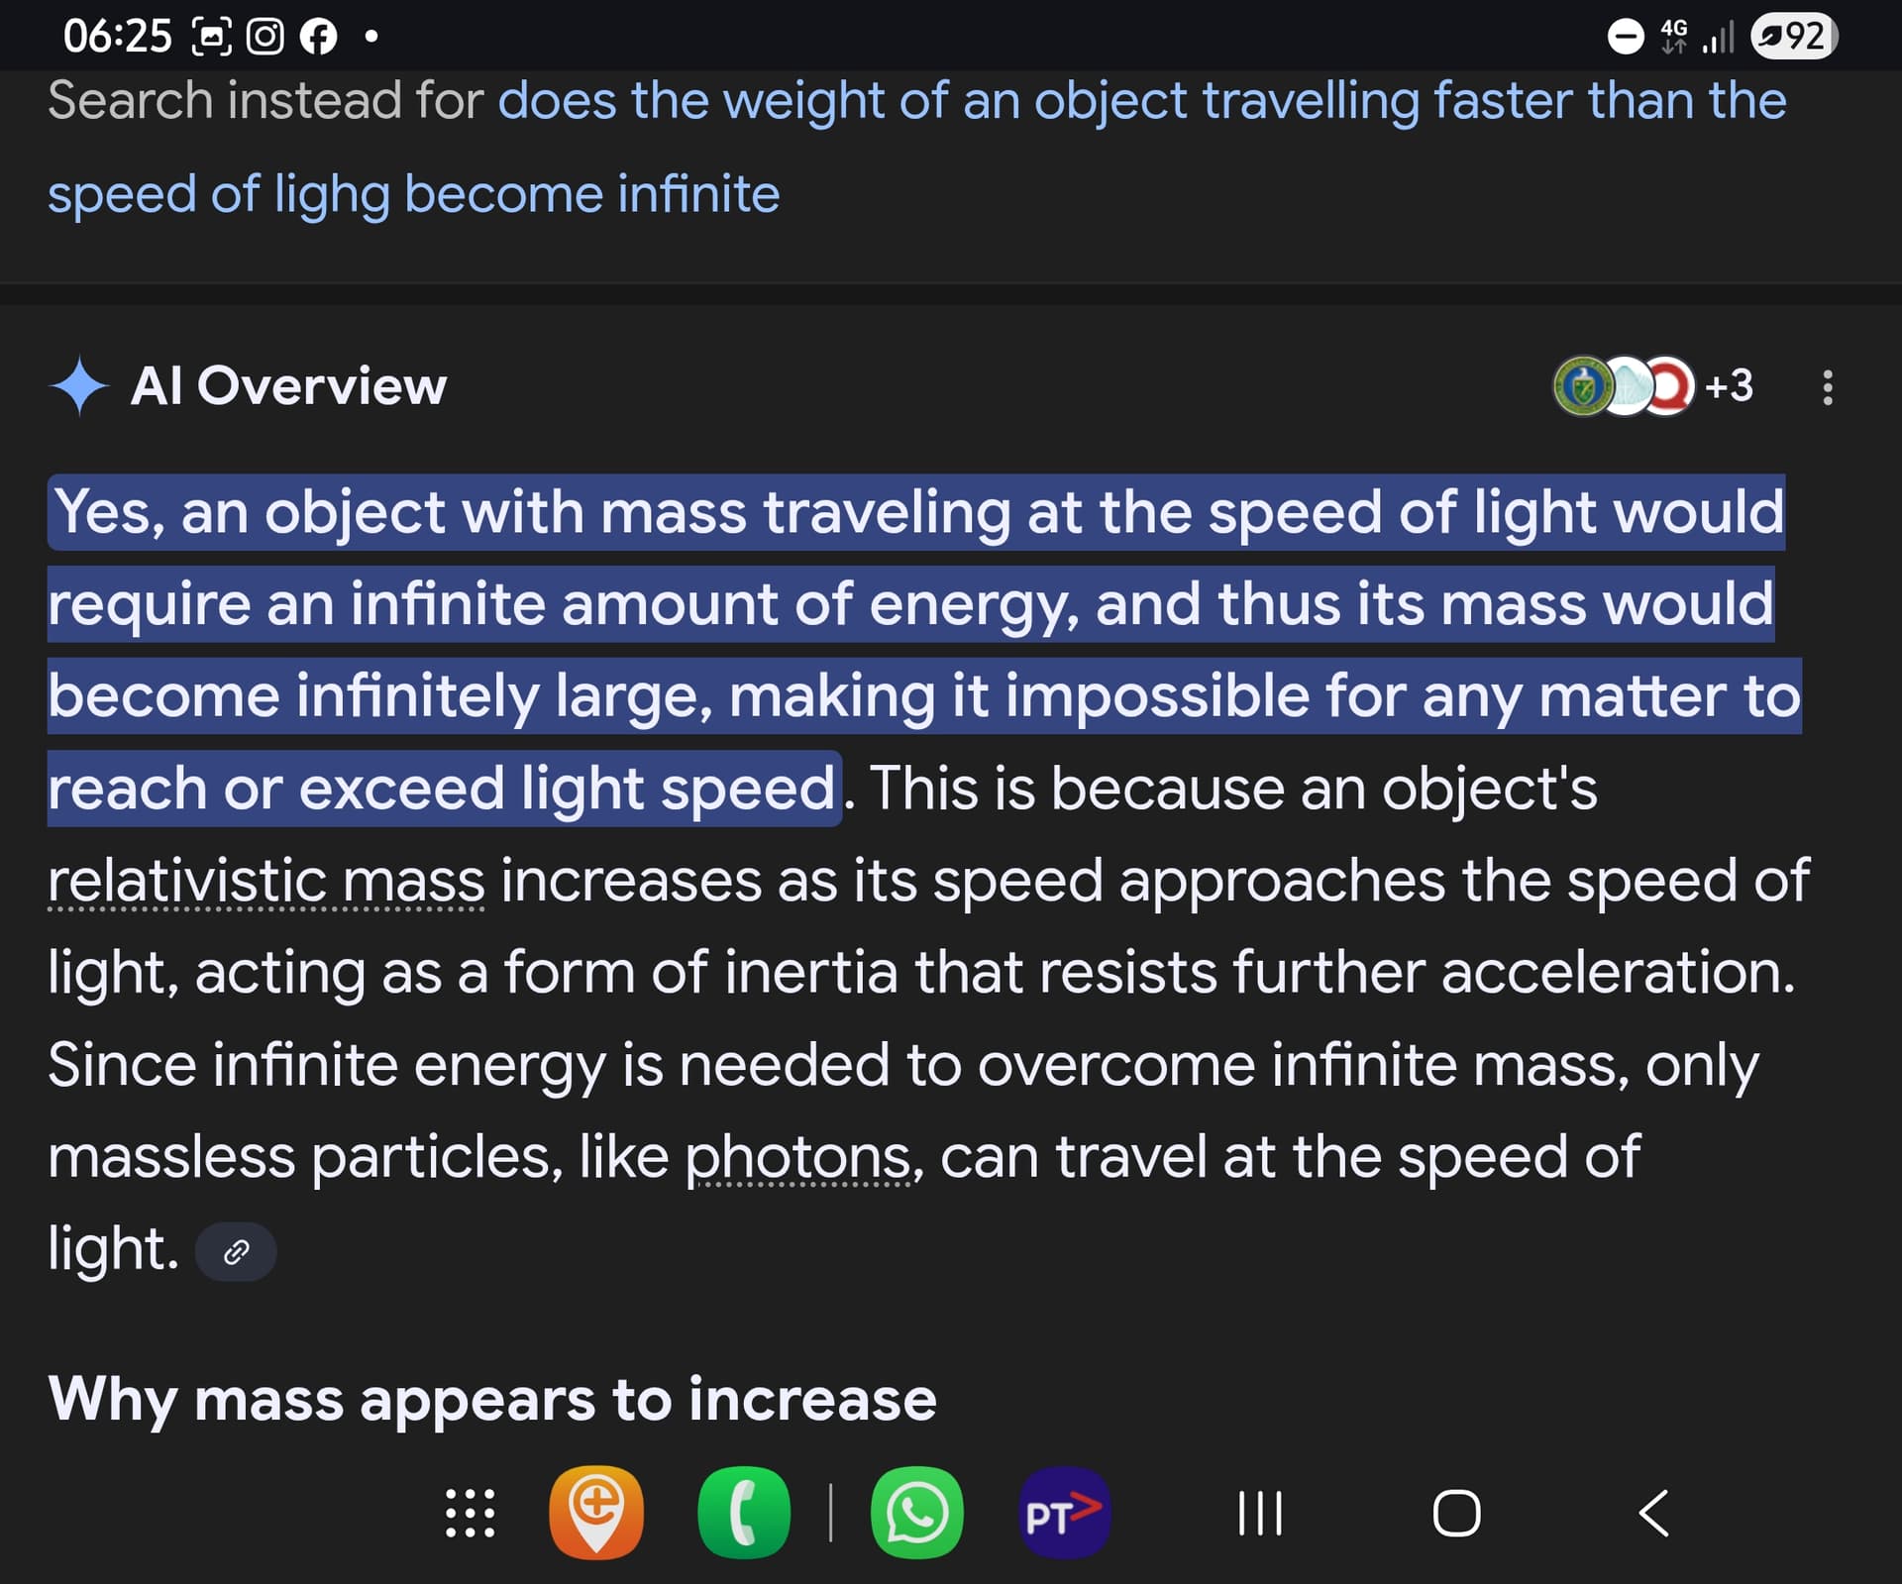Open the purple PT app
The height and width of the screenshot is (1584, 1902).
[x=1064, y=1512]
